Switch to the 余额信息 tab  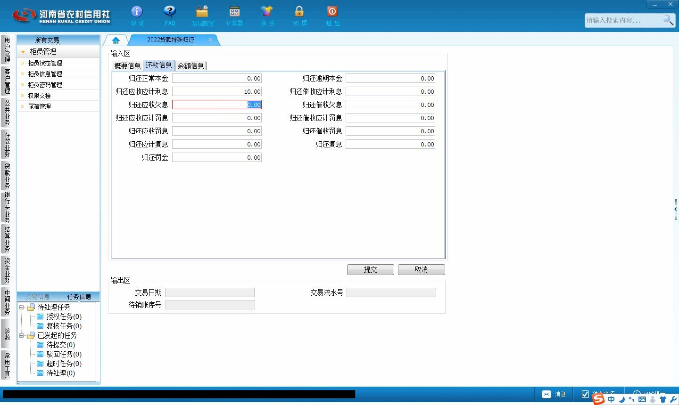pyautogui.click(x=190, y=66)
